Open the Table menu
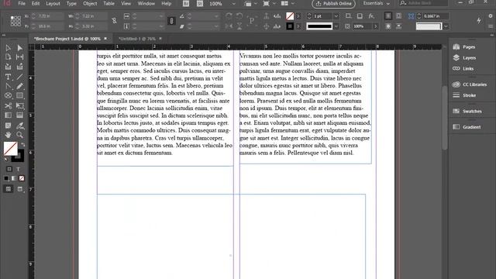 coord(108,4)
